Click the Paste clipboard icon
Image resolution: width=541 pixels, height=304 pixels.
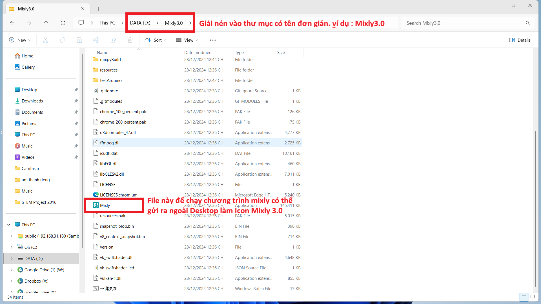(79, 40)
